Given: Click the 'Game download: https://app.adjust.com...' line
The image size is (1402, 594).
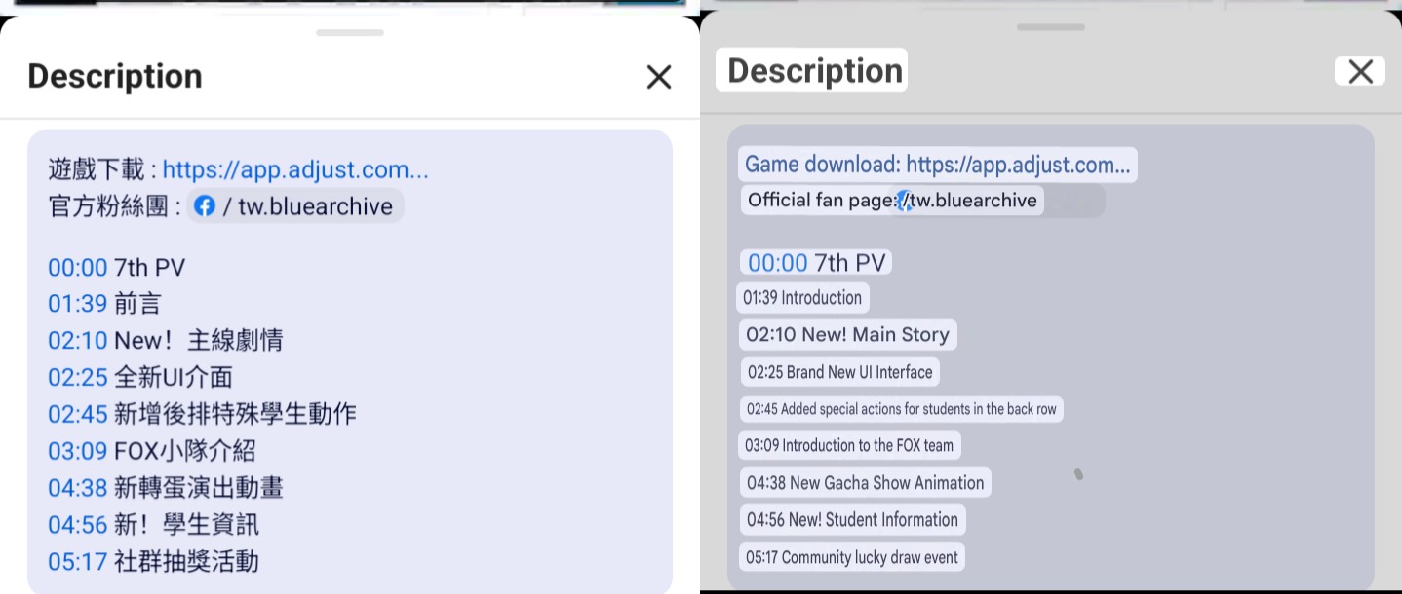Looking at the screenshot, I should pyautogui.click(x=937, y=165).
